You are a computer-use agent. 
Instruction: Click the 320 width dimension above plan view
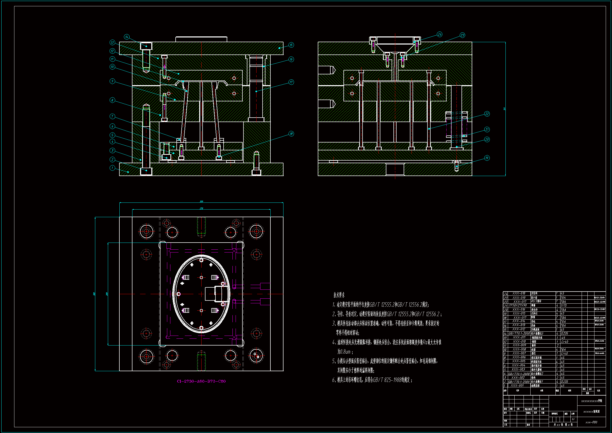pyautogui.click(x=201, y=201)
